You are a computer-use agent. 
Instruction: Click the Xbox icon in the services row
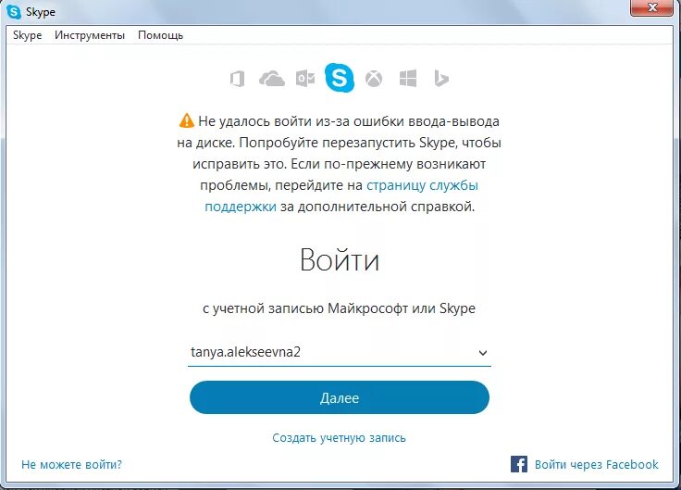pyautogui.click(x=374, y=79)
